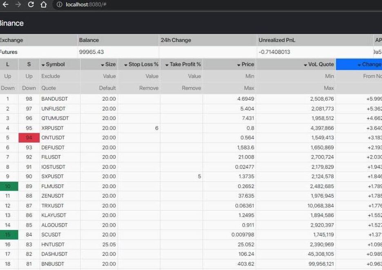Click the volume 45,308,105 for DASHUSDT

tap(321, 254)
